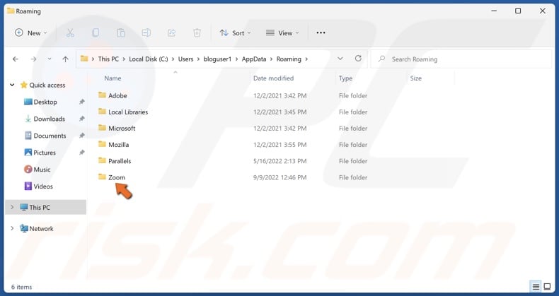The image size is (559, 296).
Task: Click the Copy icon in toolbar
Action: pyautogui.click(x=96, y=33)
